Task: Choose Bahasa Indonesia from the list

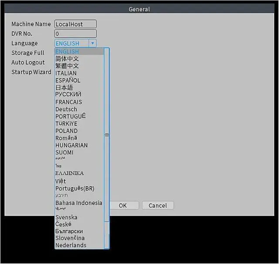Action: pos(78,203)
